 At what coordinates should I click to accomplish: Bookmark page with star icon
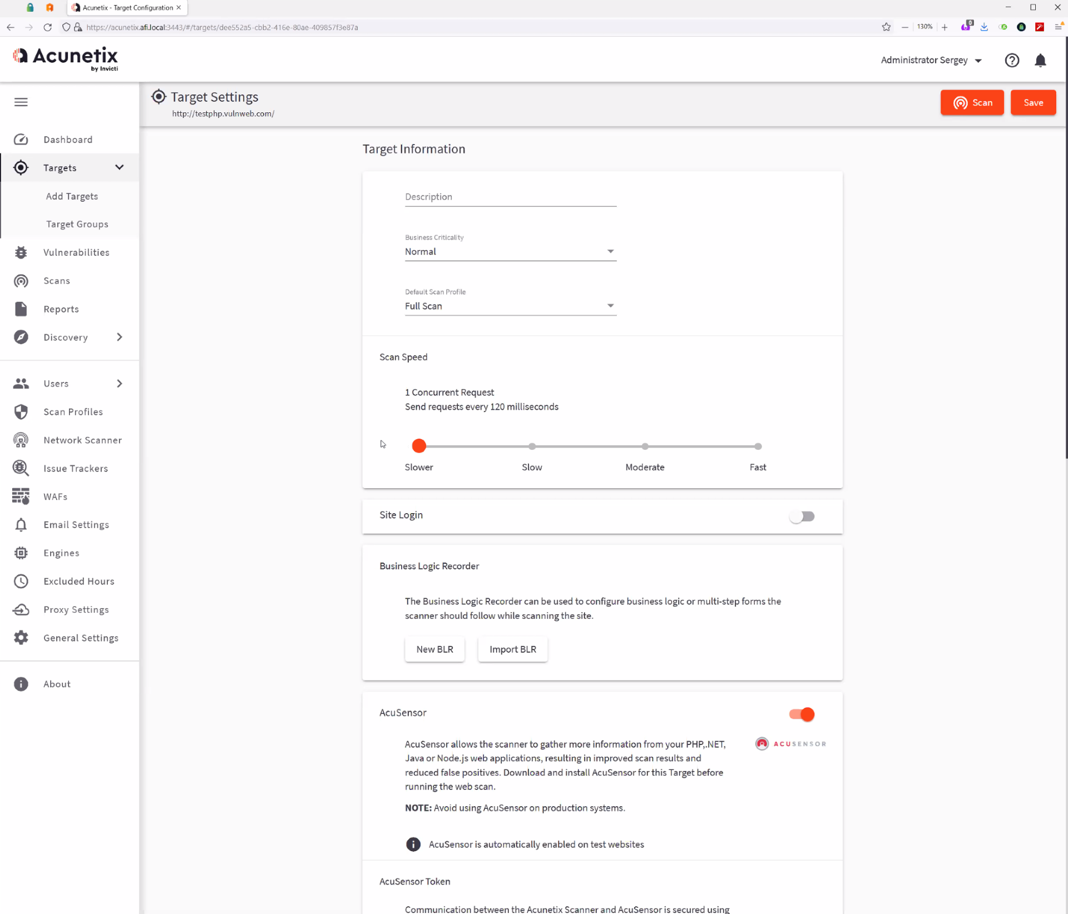[886, 27]
